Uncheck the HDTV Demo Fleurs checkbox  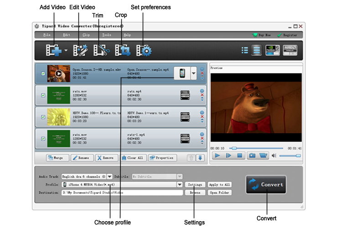click(43, 117)
